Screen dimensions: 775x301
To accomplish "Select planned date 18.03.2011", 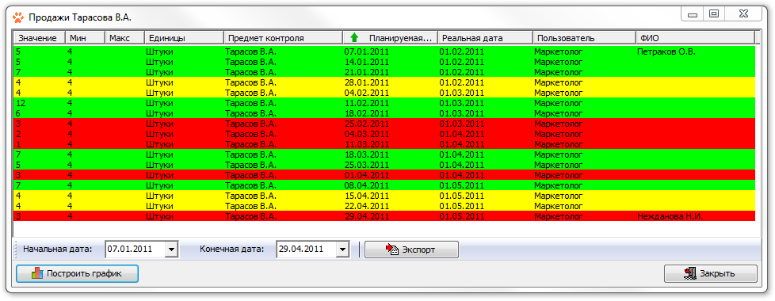I will (367, 154).
